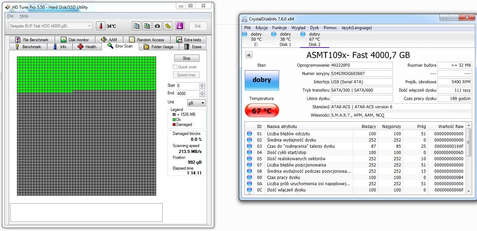Toggle the Quick scan checkbox
This screenshot has width=477, height=231.
tap(175, 67)
